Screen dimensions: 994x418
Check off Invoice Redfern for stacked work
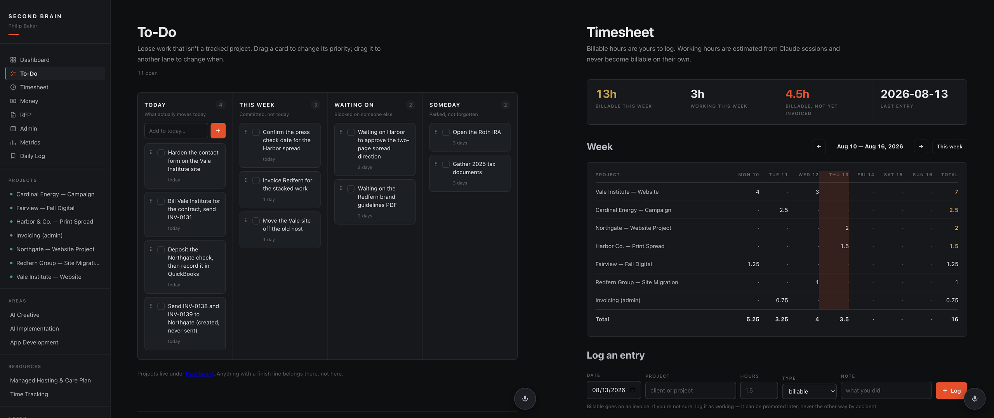pyautogui.click(x=256, y=181)
